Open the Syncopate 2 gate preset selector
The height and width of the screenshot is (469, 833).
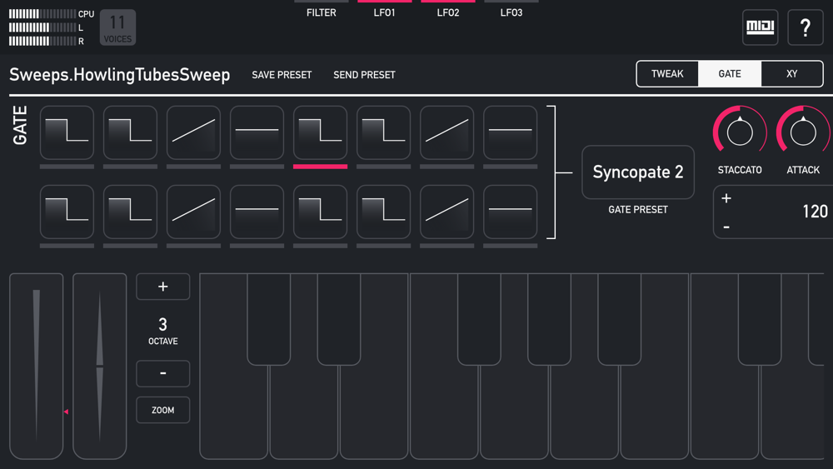point(638,172)
